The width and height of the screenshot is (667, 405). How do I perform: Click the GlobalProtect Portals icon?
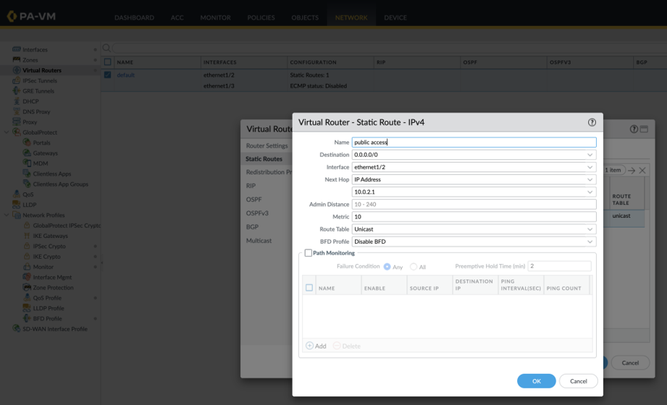pos(27,142)
